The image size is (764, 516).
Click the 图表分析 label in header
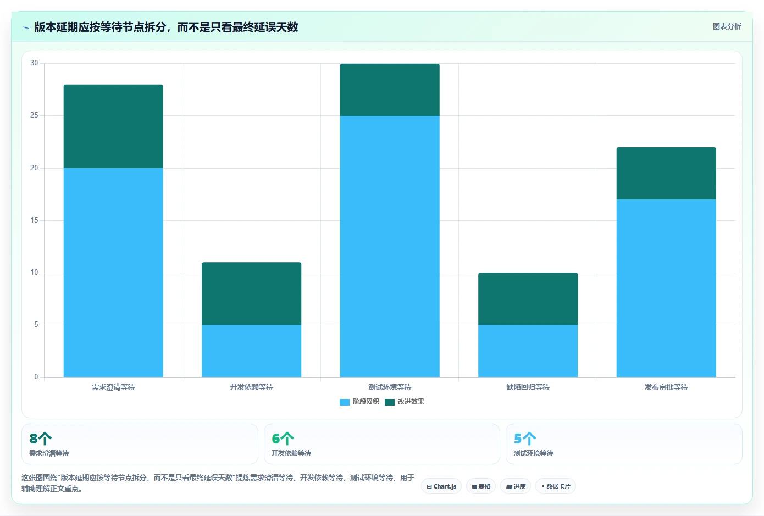727,26
